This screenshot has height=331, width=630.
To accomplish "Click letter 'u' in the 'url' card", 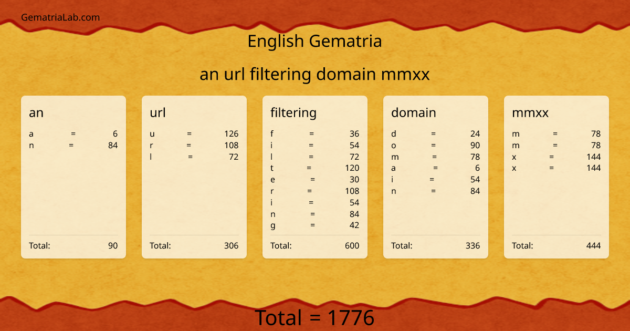I will pyautogui.click(x=152, y=134).
